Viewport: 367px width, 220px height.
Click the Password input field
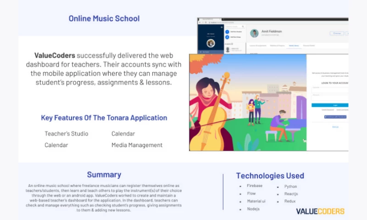(330, 97)
